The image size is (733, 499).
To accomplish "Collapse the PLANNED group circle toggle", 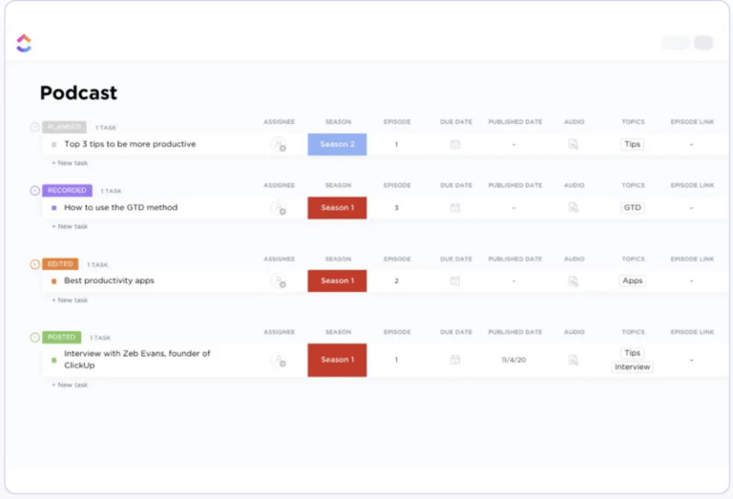I will tap(34, 127).
